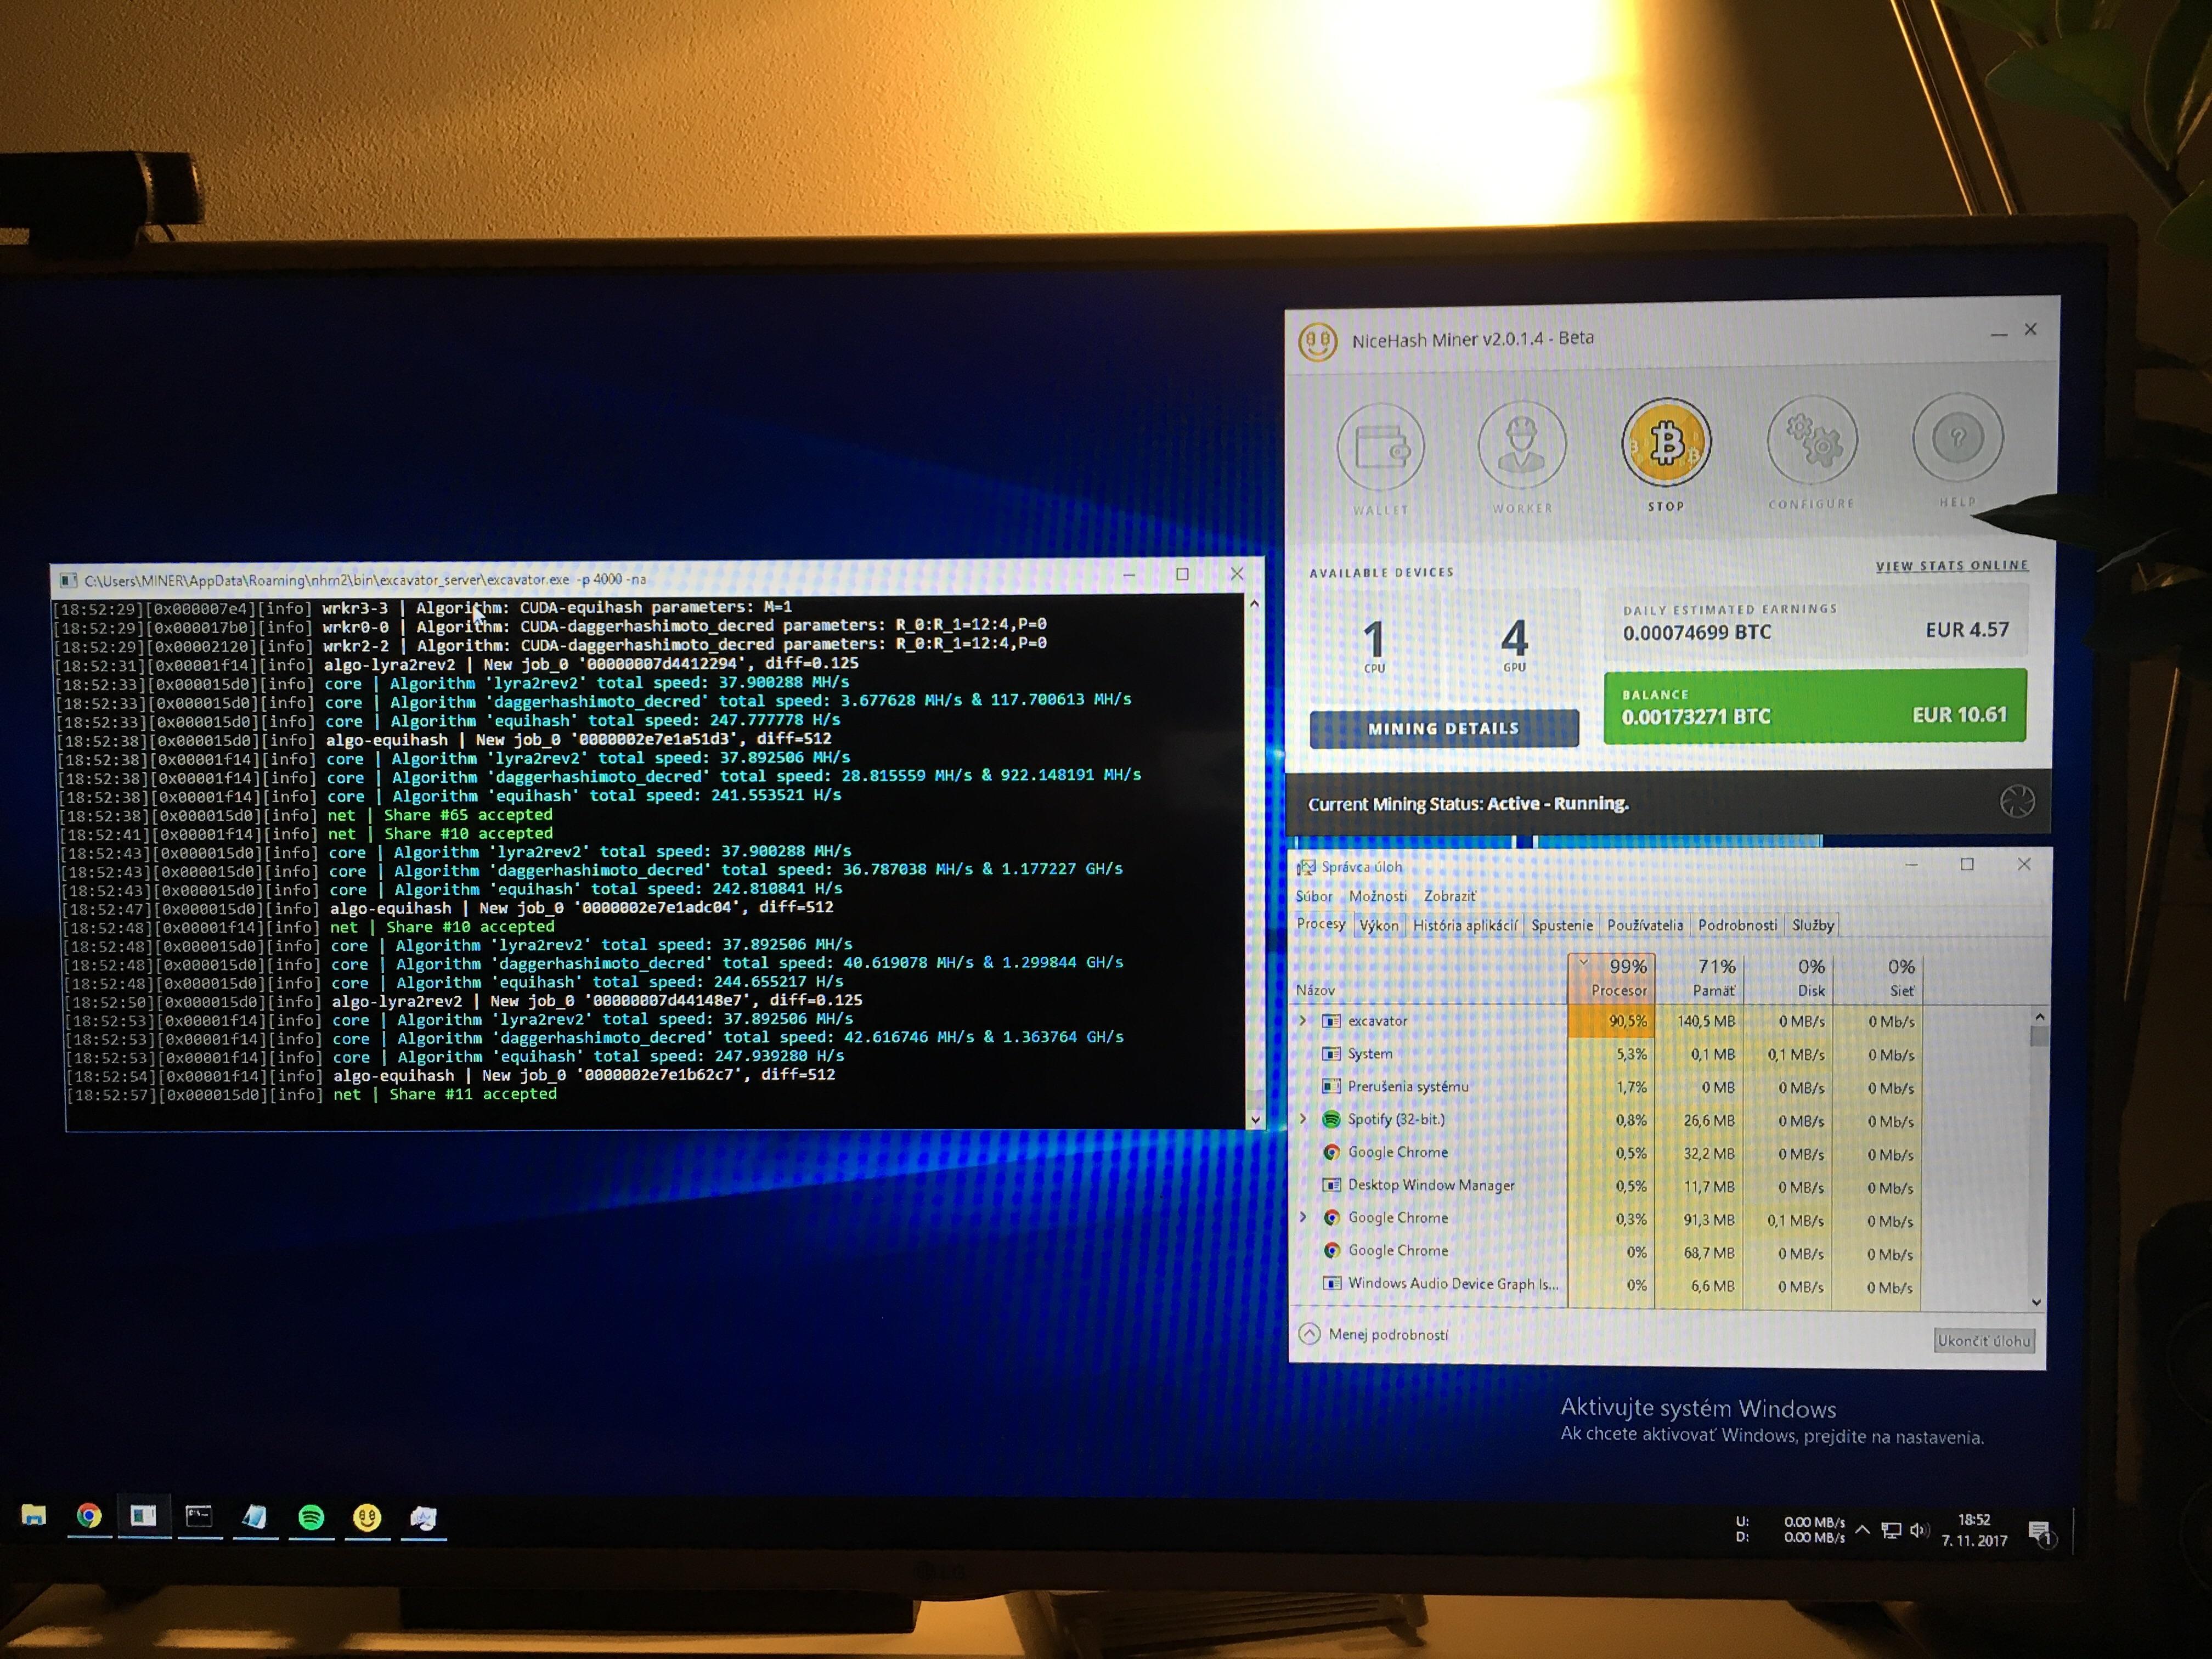Click the Mining Details button
2212x1659 pixels.
1443,729
